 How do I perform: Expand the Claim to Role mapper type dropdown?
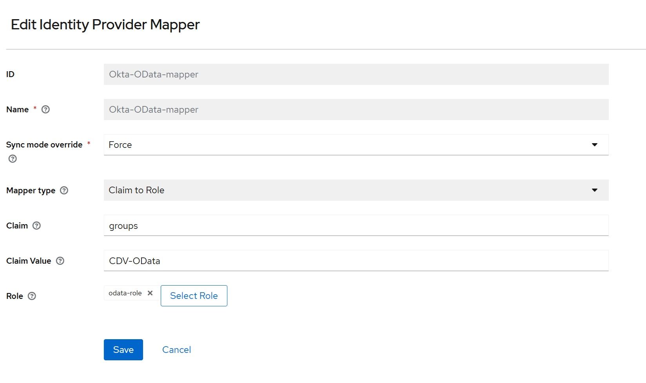(356, 190)
